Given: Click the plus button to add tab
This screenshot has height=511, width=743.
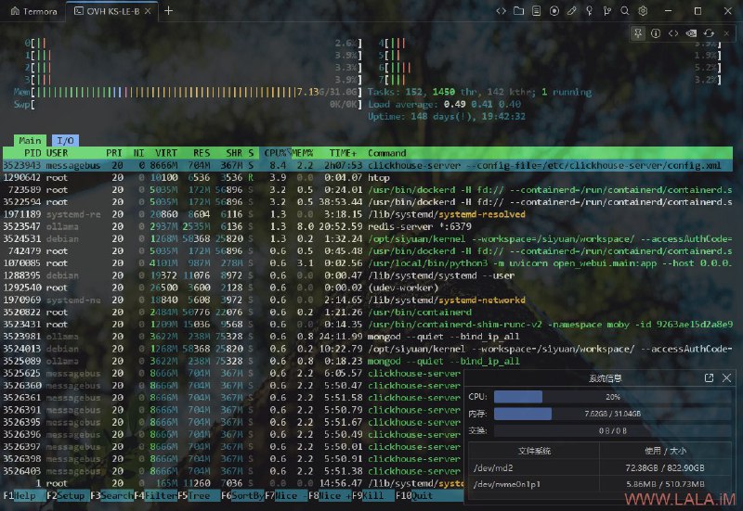Looking at the screenshot, I should (168, 11).
